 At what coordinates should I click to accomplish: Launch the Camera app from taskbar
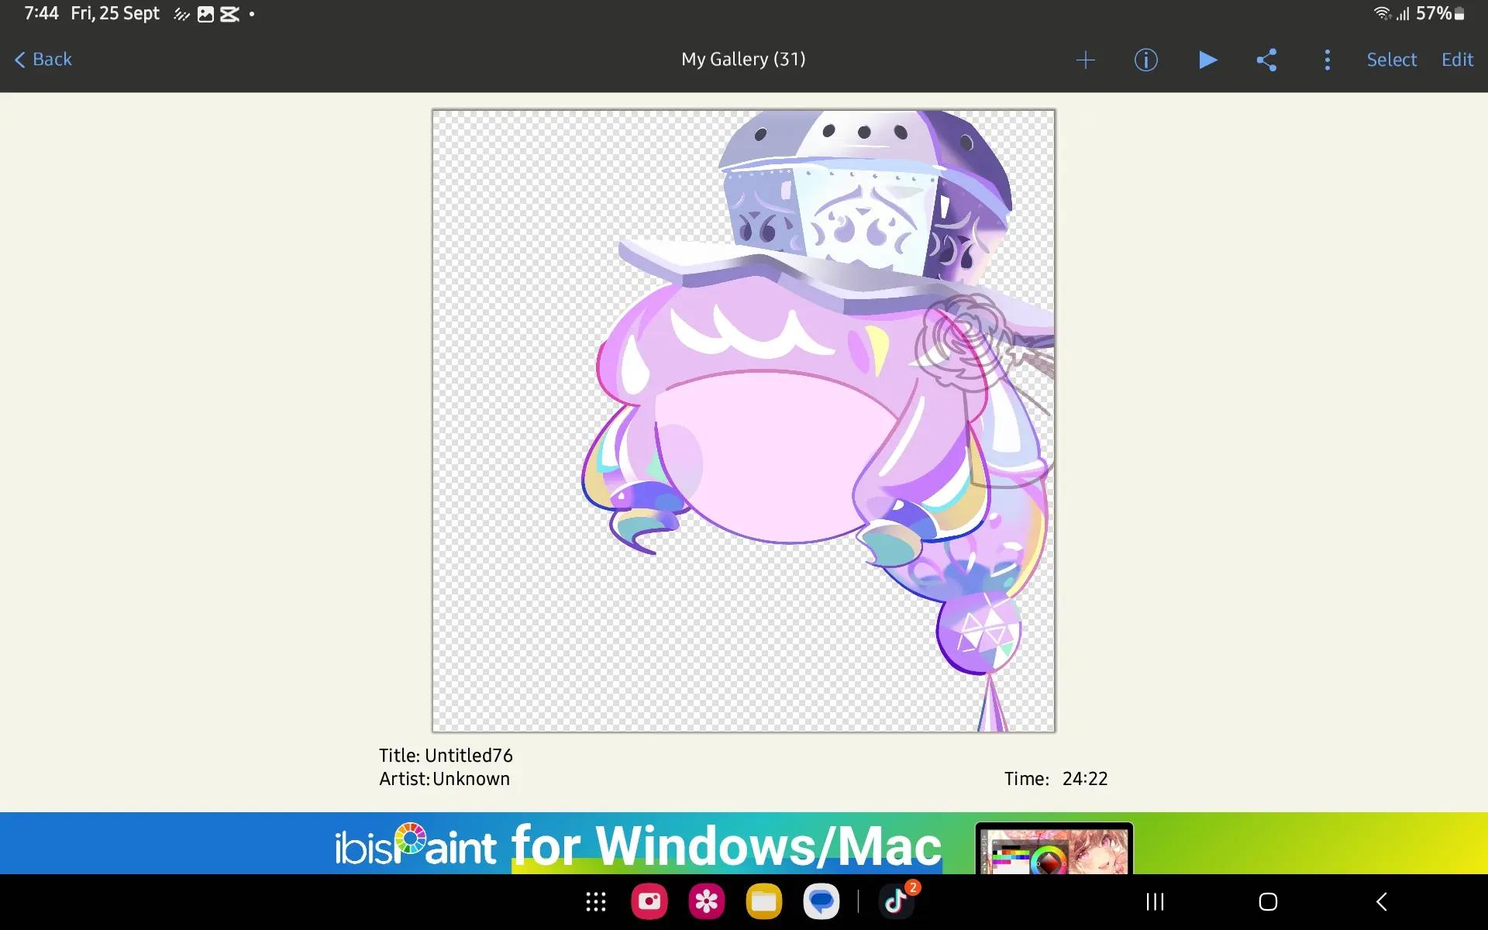click(649, 901)
